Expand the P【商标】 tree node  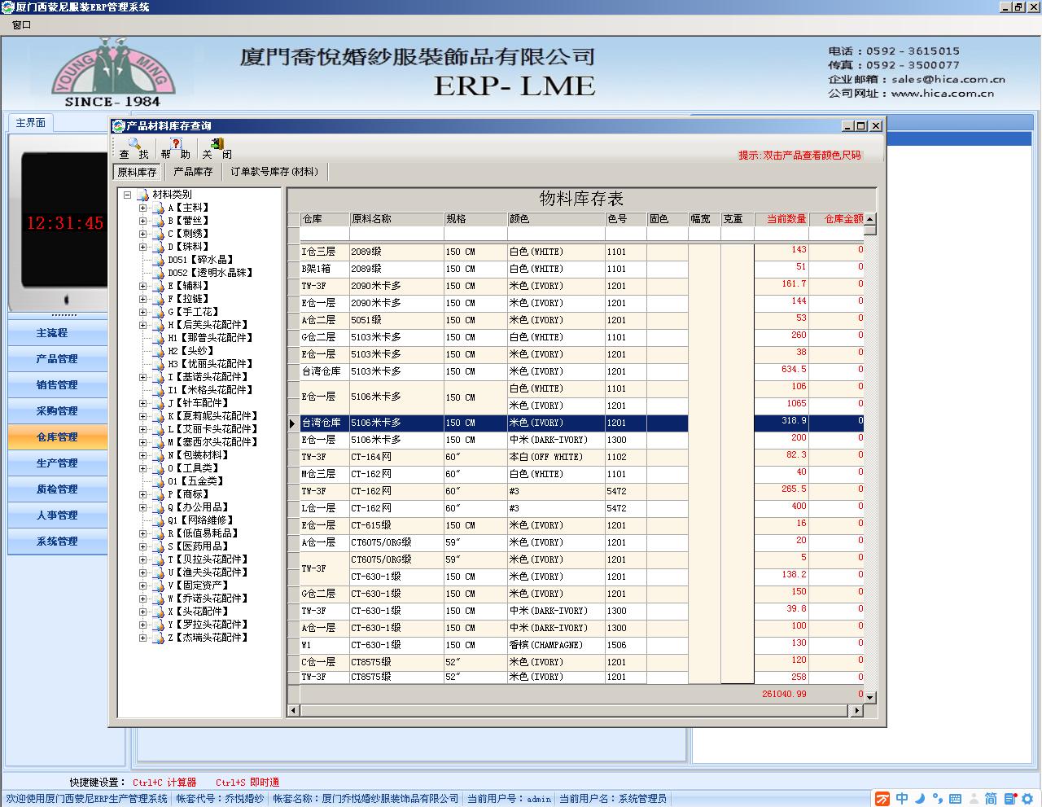(142, 494)
